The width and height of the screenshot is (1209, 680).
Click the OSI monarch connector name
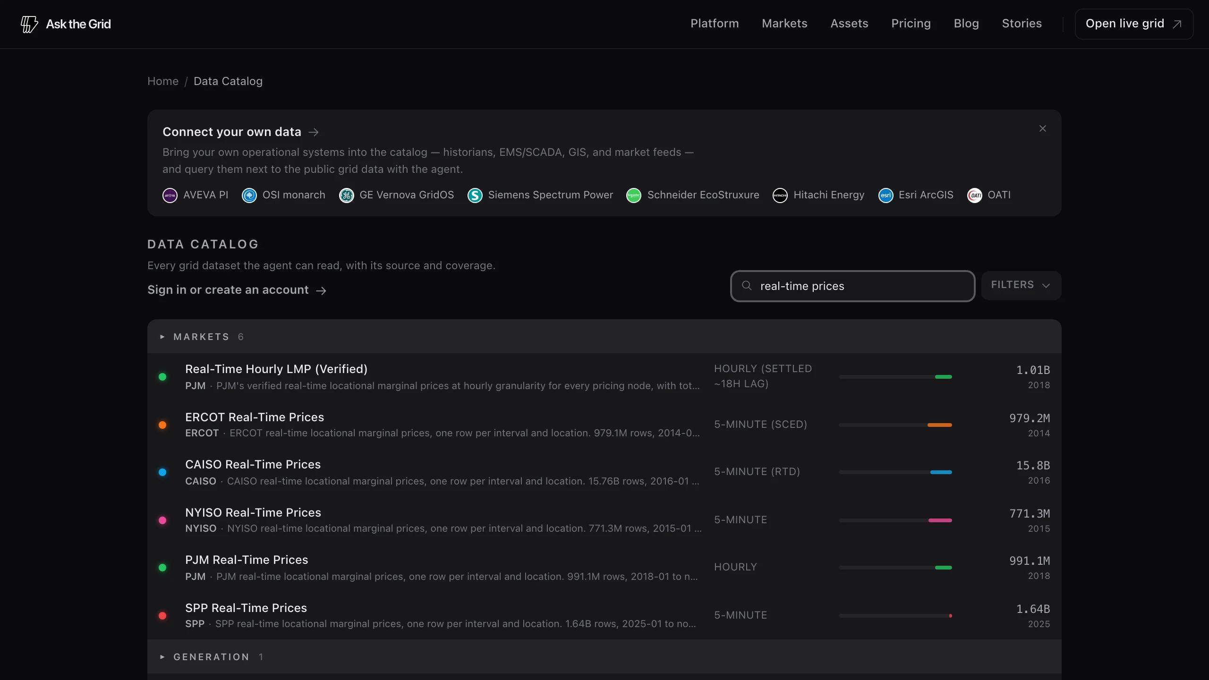(294, 195)
